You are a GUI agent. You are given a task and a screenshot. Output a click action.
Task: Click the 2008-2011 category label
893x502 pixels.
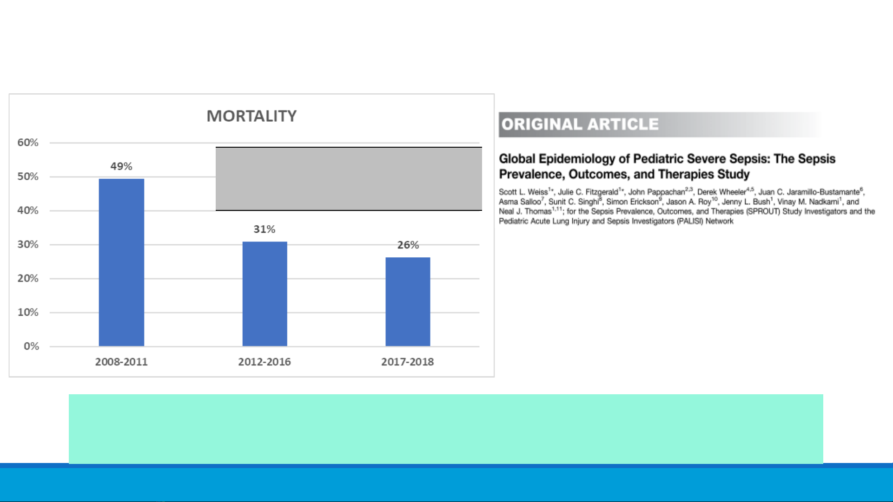click(121, 362)
